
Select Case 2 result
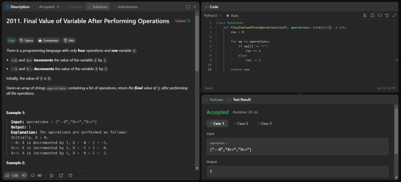pos(241,123)
